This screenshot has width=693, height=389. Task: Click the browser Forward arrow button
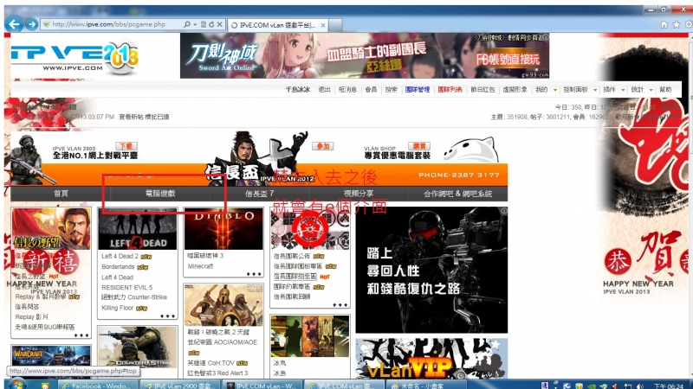[x=31, y=24]
